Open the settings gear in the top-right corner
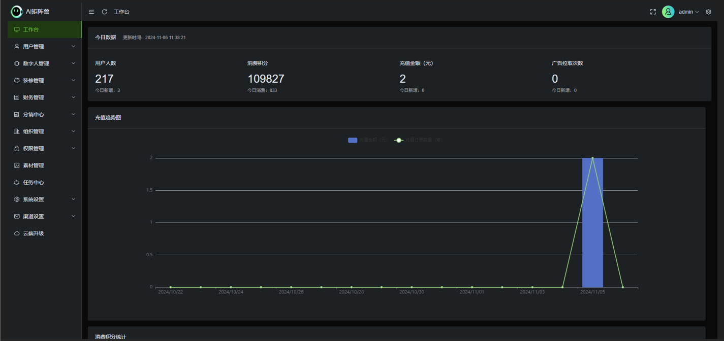Image resolution: width=724 pixels, height=341 pixels. coord(709,12)
